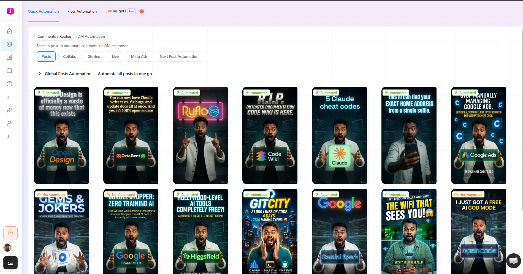Screen dimensions: 523x274
Task: Open the exact home address selfie post
Action: 409,135
